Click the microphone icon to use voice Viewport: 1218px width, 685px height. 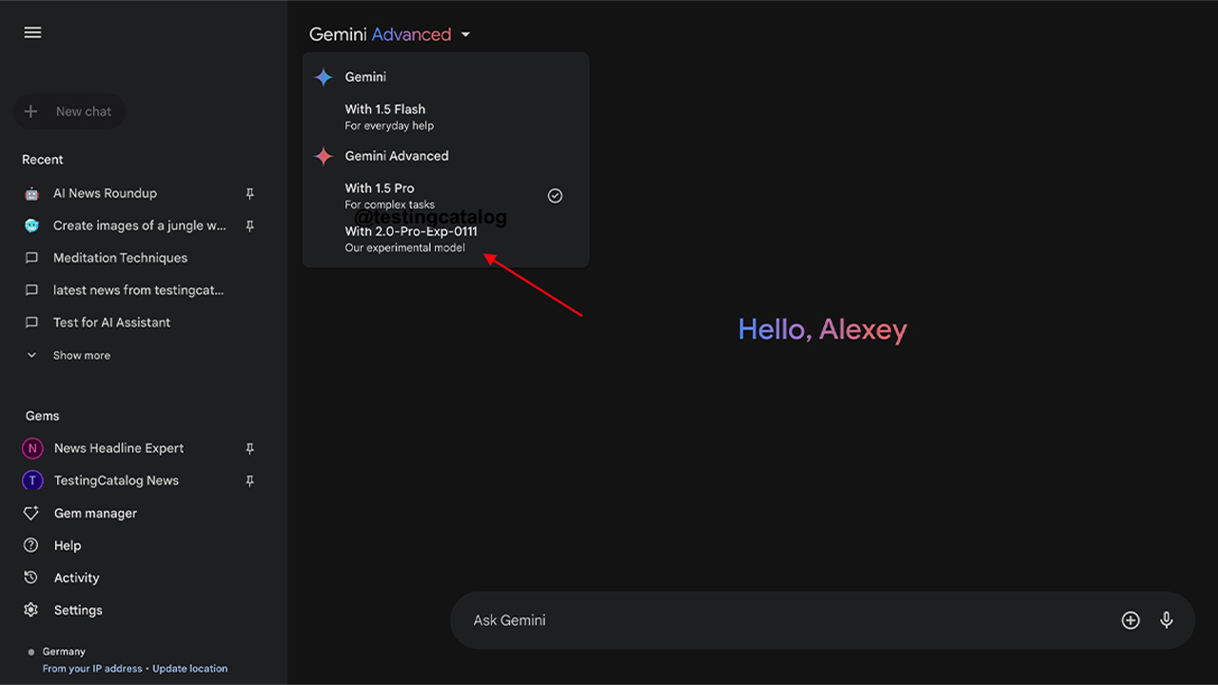pyautogui.click(x=1167, y=620)
